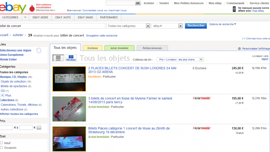Check the Neuf condition checkbox
This screenshot has width=270, height=152.
point(1,143)
